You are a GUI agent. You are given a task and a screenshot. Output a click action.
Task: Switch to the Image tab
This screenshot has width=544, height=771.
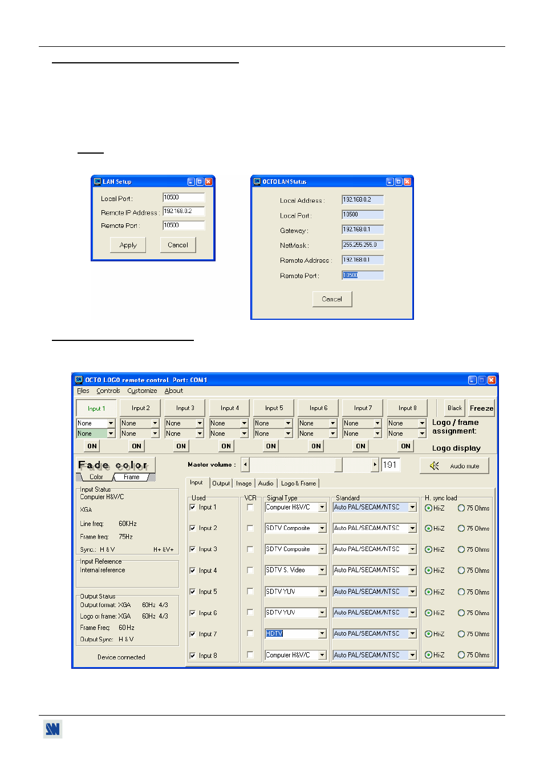click(243, 483)
